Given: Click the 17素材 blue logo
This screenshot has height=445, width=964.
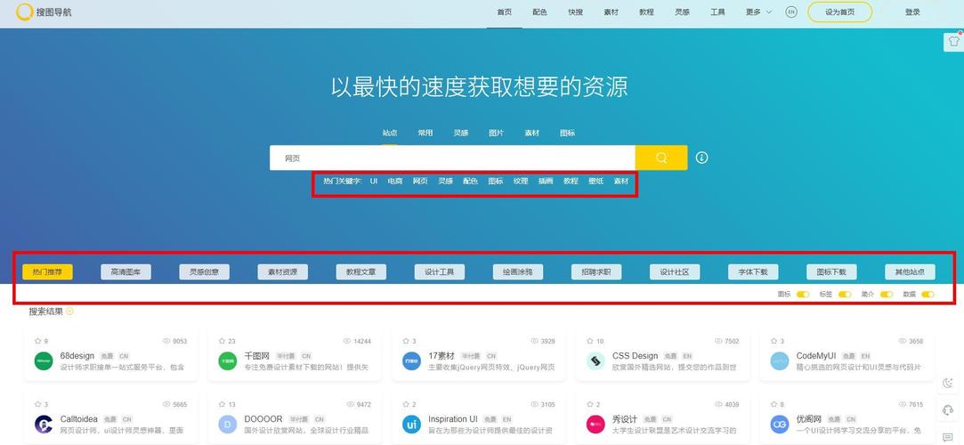Looking at the screenshot, I should [x=411, y=360].
